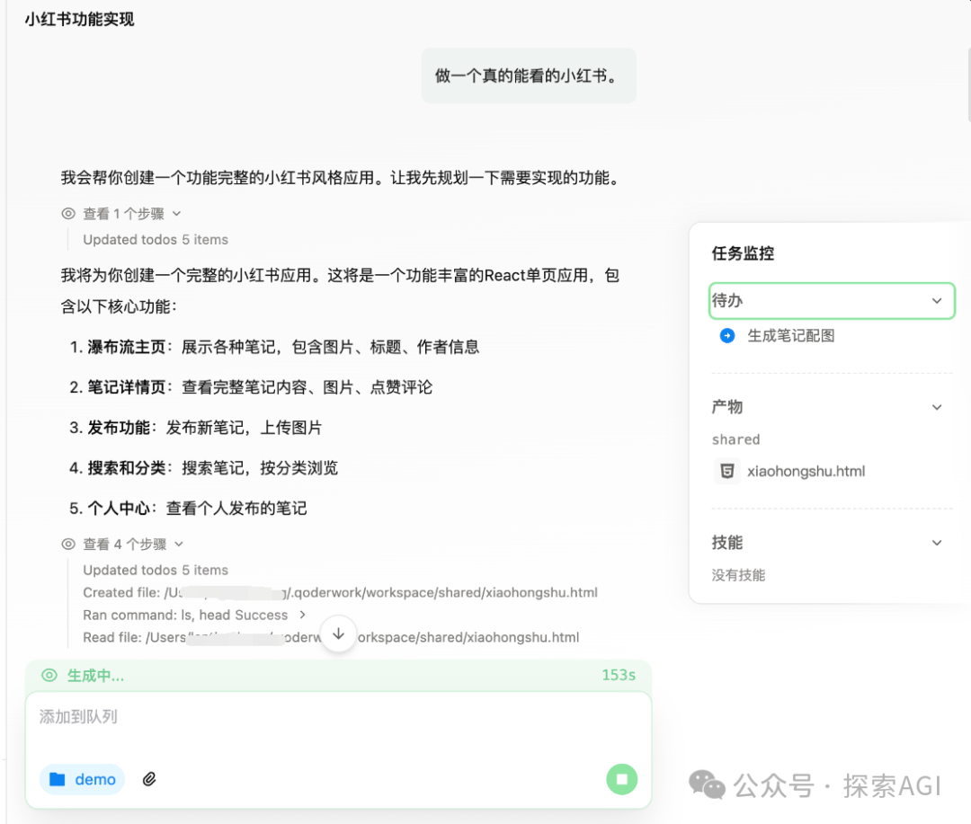Collapse the 产物 section

[x=938, y=406]
